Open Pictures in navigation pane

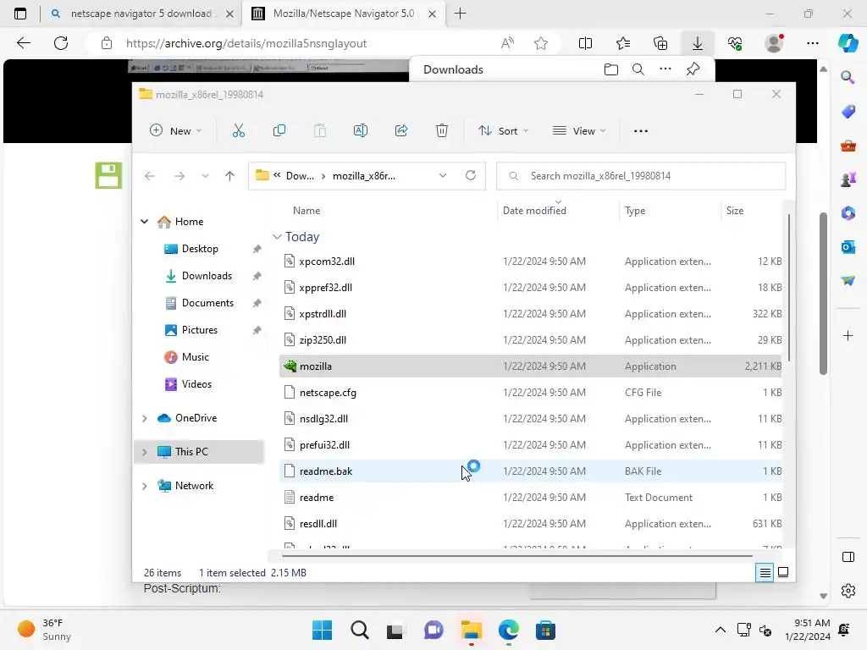200,330
